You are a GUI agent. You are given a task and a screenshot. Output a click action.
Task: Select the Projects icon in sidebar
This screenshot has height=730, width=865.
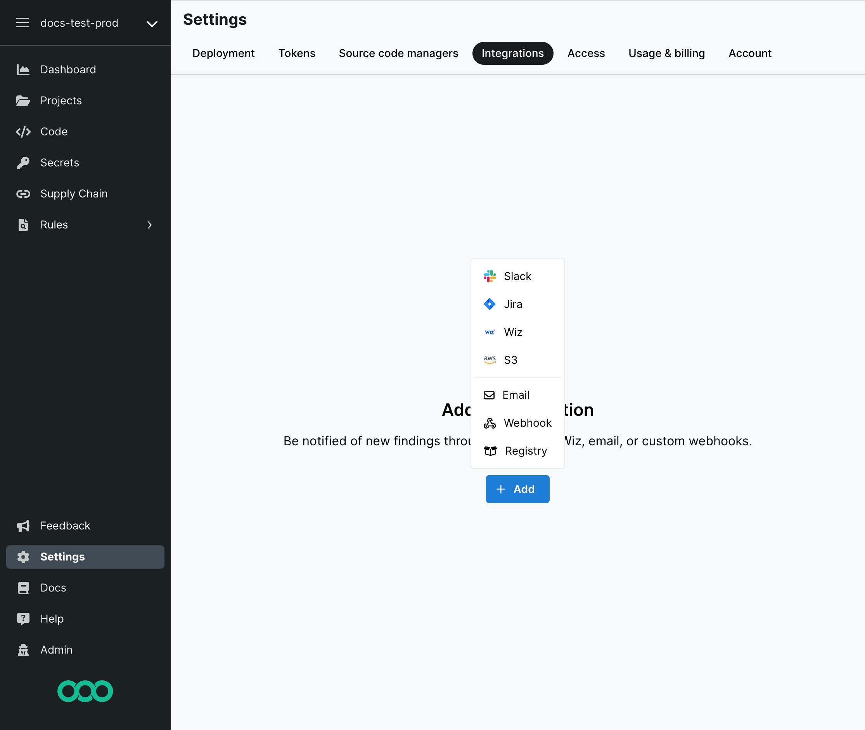pos(23,100)
